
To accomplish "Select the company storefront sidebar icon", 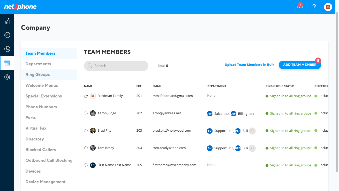I will 7,63.
